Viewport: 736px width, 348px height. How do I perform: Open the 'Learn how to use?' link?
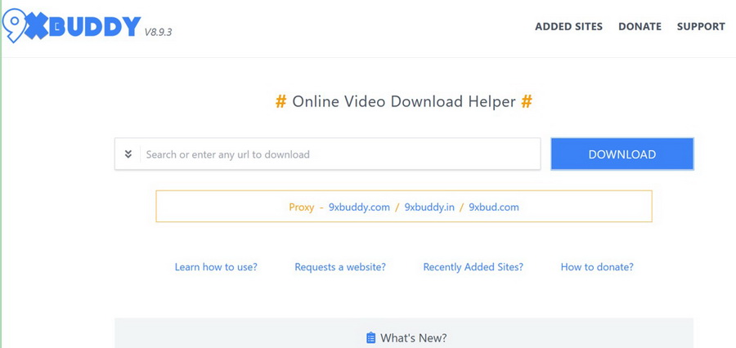click(216, 266)
